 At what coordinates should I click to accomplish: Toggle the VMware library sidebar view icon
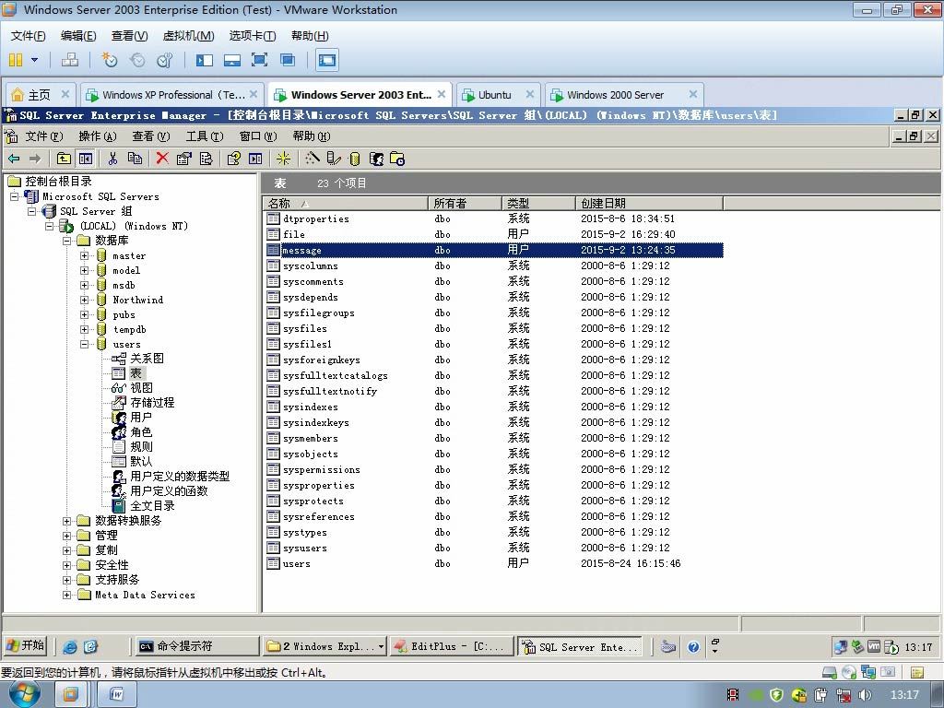tap(205, 60)
